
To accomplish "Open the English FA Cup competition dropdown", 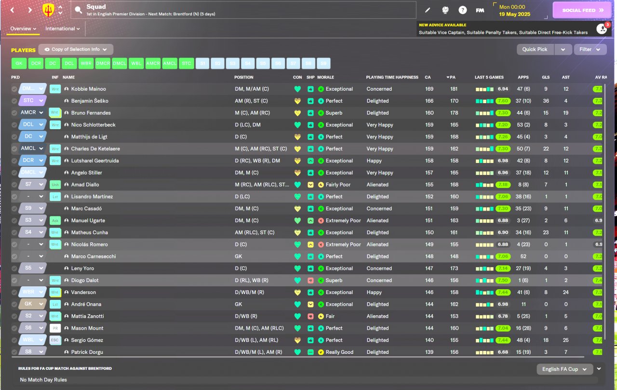I will point(564,369).
